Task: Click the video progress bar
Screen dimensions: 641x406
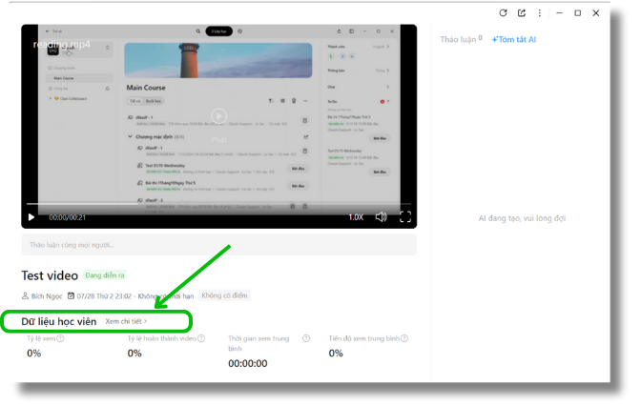Action: 219,204
